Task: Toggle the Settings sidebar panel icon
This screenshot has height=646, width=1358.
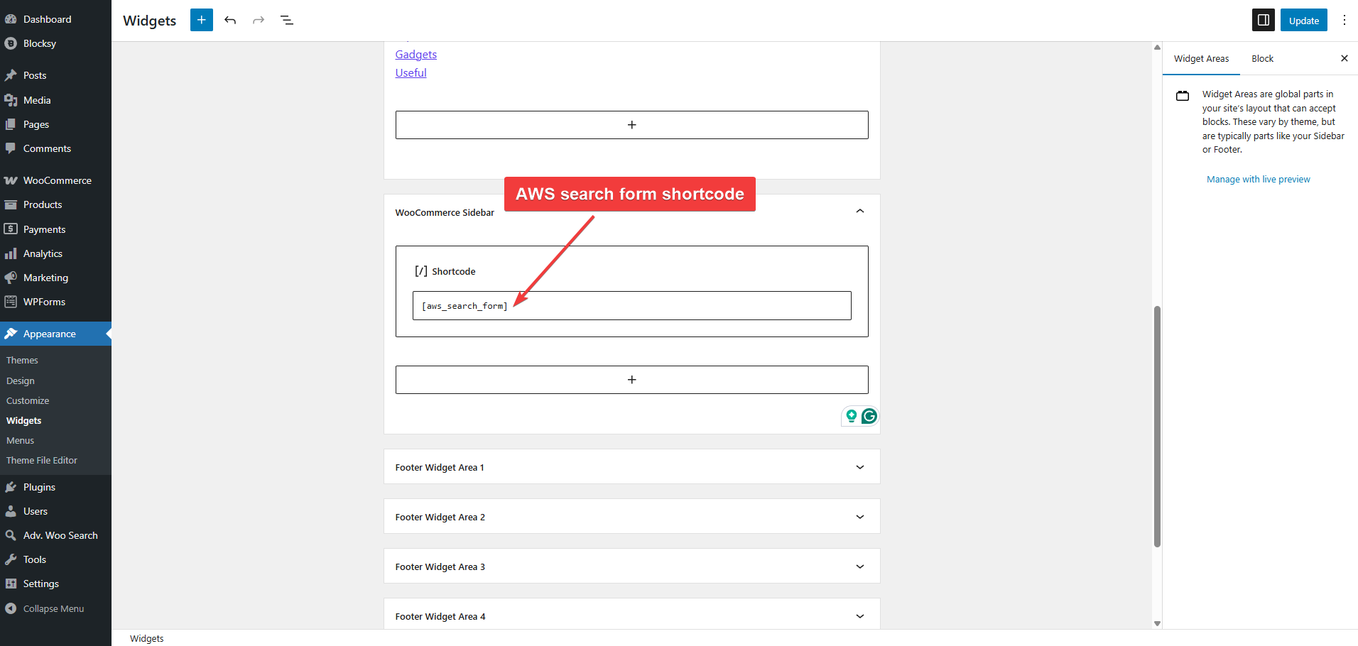Action: click(x=1263, y=20)
